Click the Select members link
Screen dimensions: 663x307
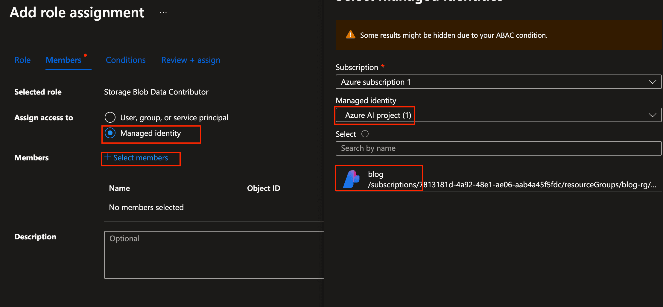[137, 158]
